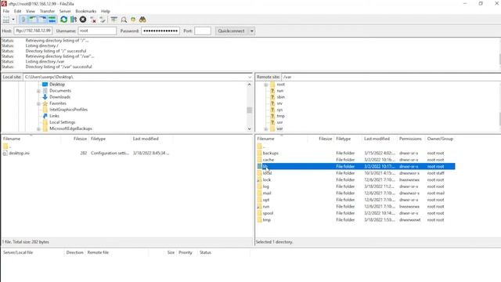Open the Help menu
Screen dimensions: 501x282
(x=106, y=11)
